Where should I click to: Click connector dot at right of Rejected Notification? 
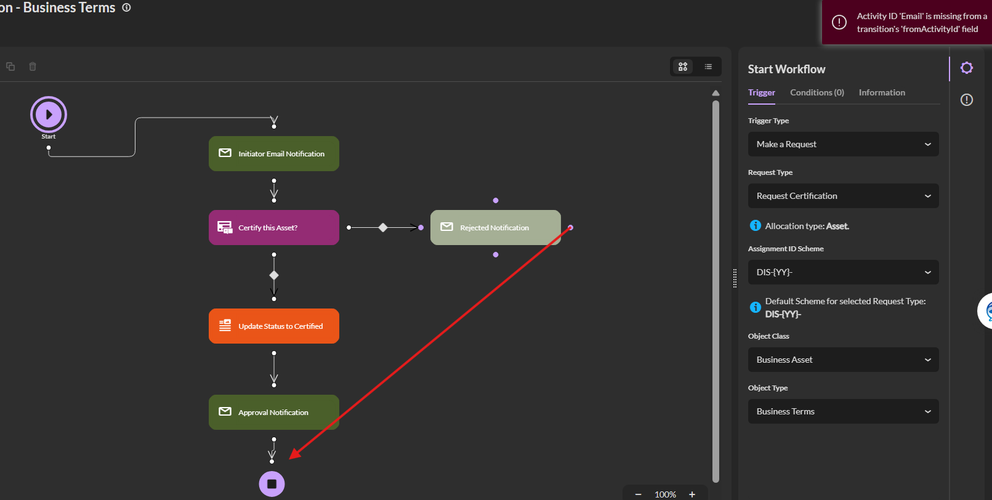[x=571, y=228]
